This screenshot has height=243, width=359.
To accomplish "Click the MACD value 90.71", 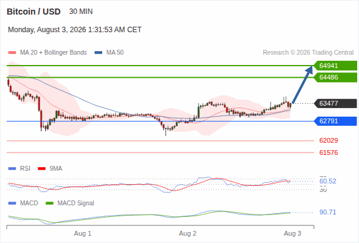I will pos(328,212).
